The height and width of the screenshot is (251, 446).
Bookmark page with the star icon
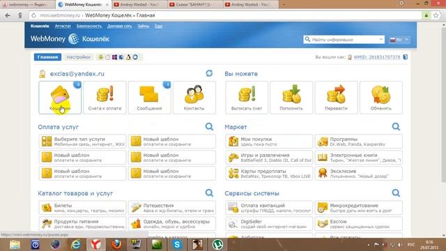point(436,15)
